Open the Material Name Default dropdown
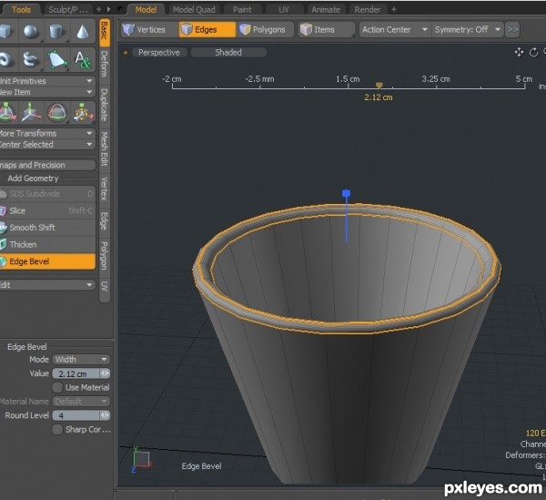Viewport: 546px width, 500px height. [x=81, y=402]
